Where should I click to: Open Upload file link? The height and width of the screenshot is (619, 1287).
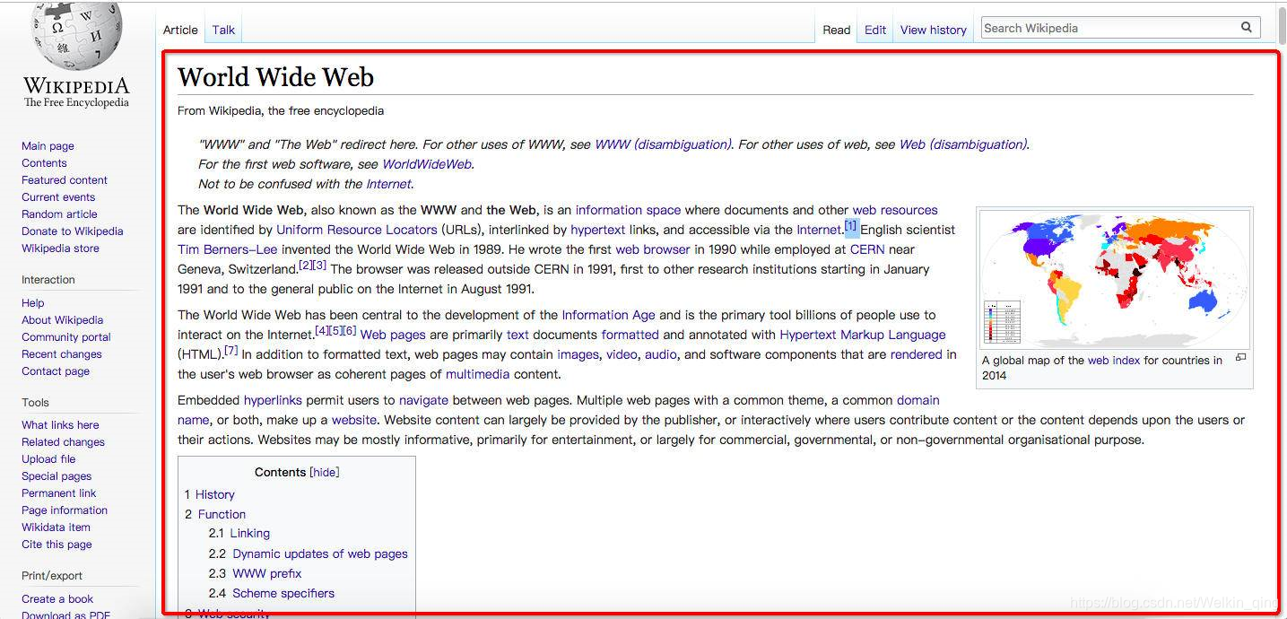(48, 459)
